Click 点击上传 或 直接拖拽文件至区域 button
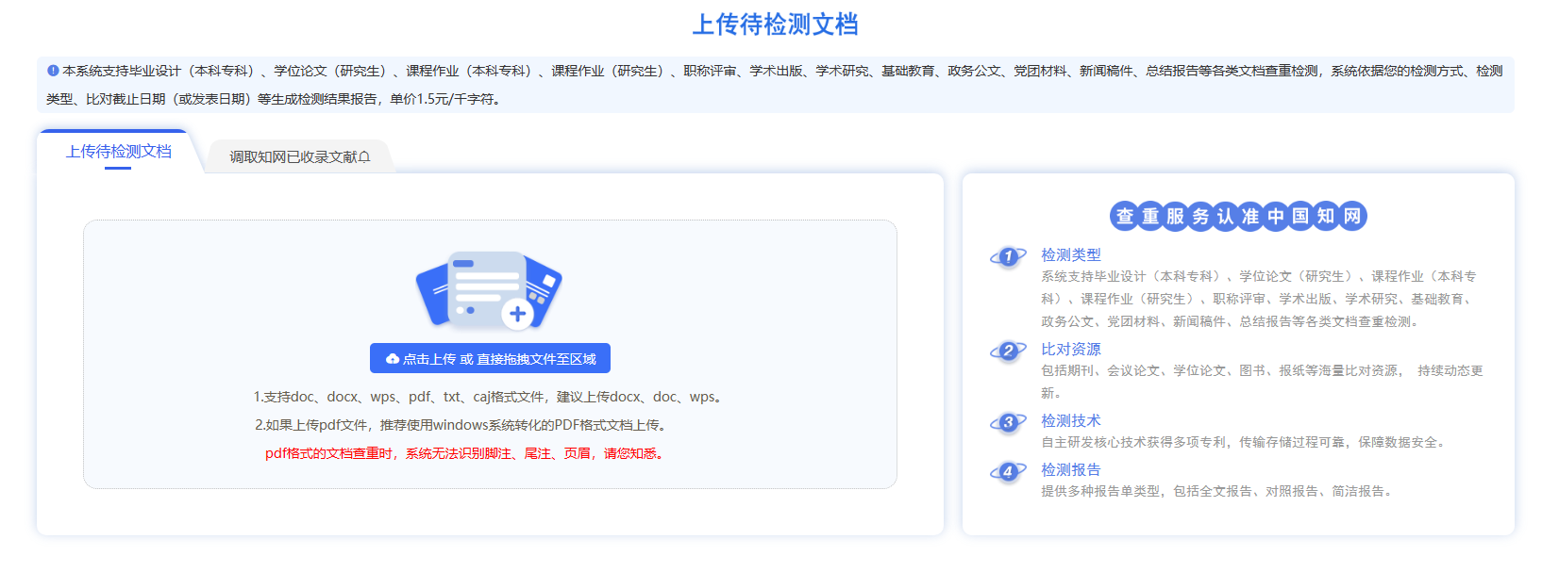 click(x=490, y=358)
